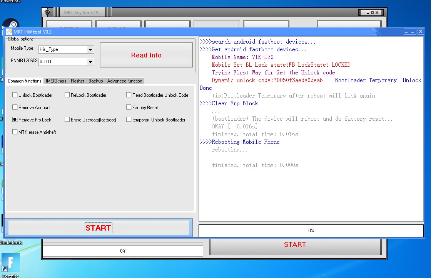Click '>>>>Rebooting Mobile Phone' log line
The height and width of the screenshot is (278, 431).
240,142
